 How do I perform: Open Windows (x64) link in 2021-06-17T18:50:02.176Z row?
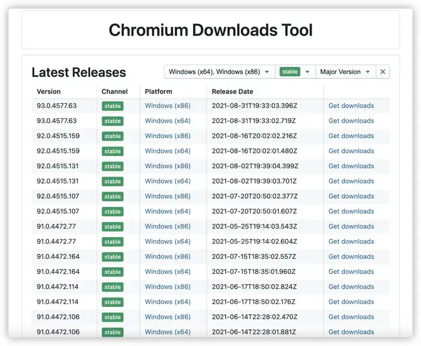[x=168, y=302]
